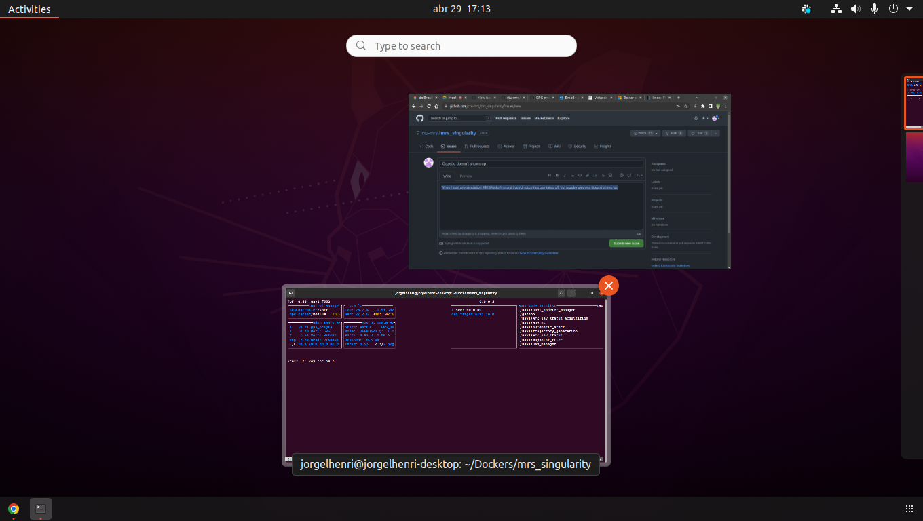Apply a Heading with the H toolbar icon
This screenshot has height=521, width=923.
pyautogui.click(x=550, y=175)
